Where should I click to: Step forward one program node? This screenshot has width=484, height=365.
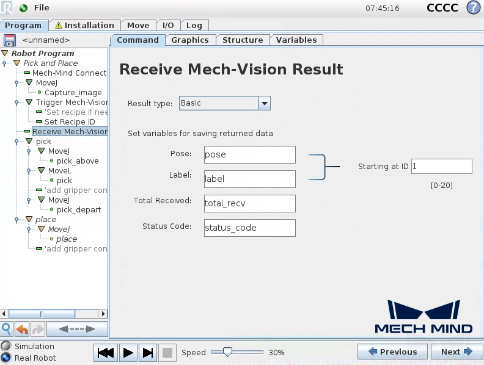(x=148, y=352)
